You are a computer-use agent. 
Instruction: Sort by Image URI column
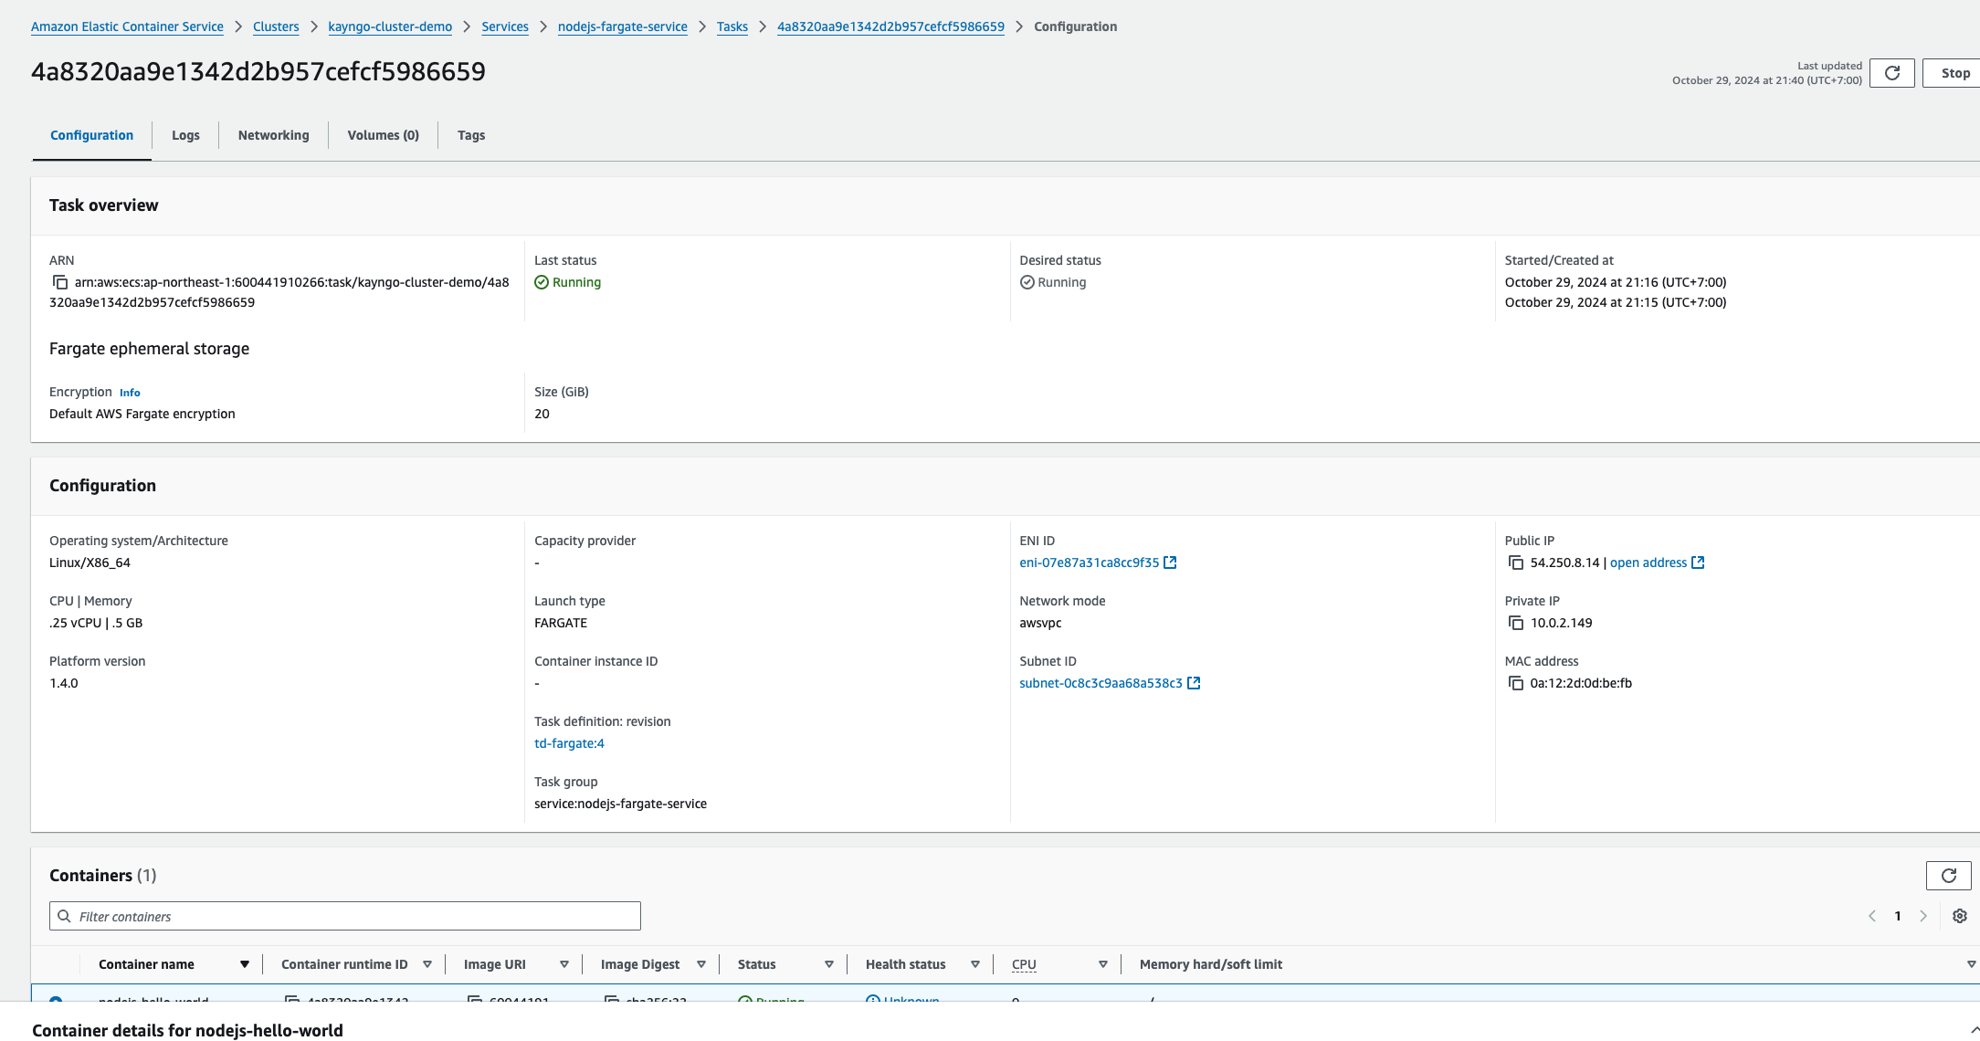tap(564, 964)
